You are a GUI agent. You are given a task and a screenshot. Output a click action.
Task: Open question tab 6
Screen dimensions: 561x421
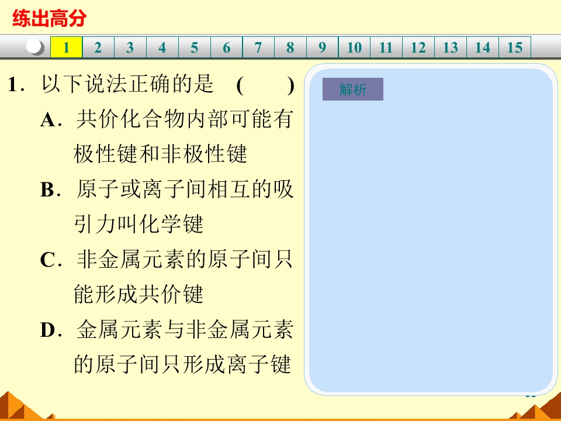click(x=227, y=47)
